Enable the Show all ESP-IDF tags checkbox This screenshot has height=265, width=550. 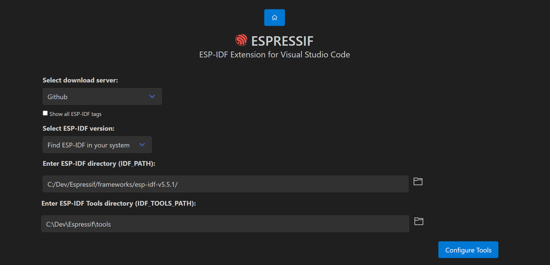pyautogui.click(x=45, y=113)
